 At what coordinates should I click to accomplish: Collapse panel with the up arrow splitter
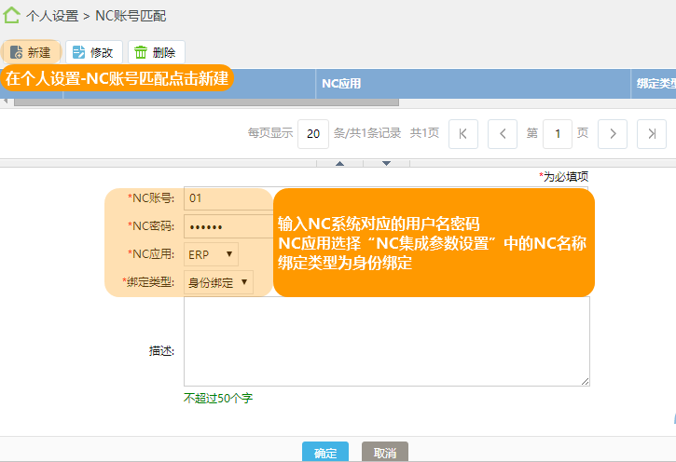click(x=339, y=163)
